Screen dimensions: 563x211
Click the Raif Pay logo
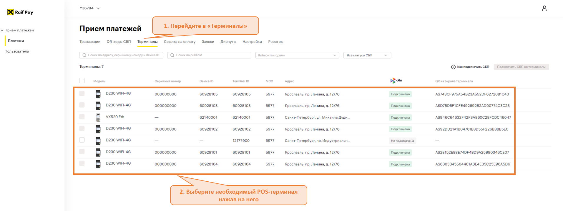(20, 12)
